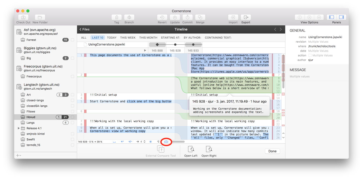363x179 pixels.
Task: Click the first View Options icon
Action: 300,17
